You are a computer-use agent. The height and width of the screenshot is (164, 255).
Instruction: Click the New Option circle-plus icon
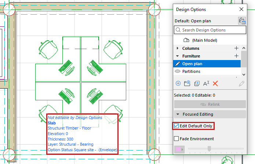(x=178, y=83)
